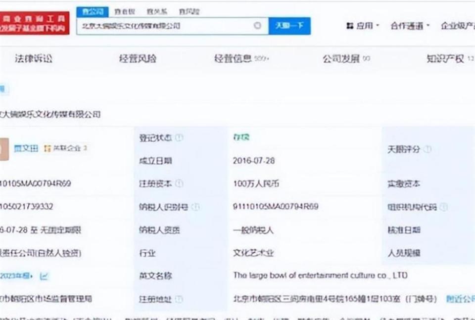Click the 核准日期 label
This screenshot has height=320, width=475.
(x=404, y=230)
